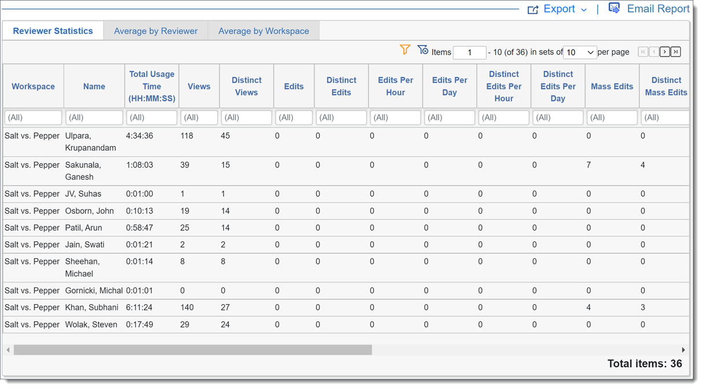702x388 pixels.
Task: Open the items per page dropdown
Action: tap(580, 53)
